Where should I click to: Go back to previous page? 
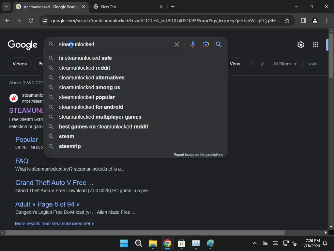point(7,21)
